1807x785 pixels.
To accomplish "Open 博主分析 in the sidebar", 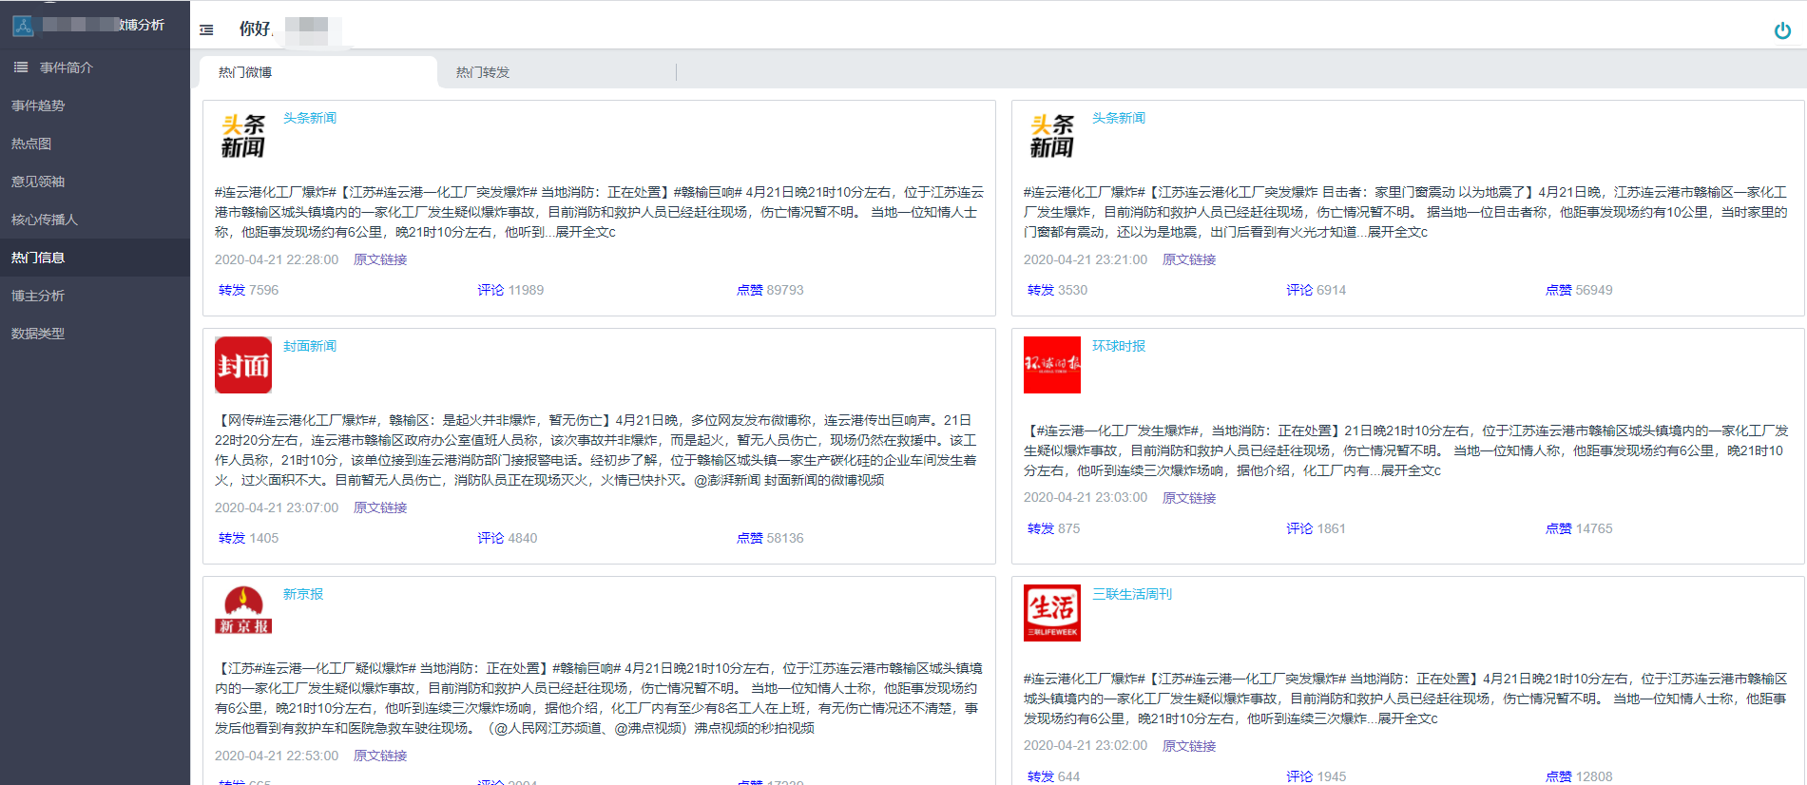I will [x=38, y=296].
